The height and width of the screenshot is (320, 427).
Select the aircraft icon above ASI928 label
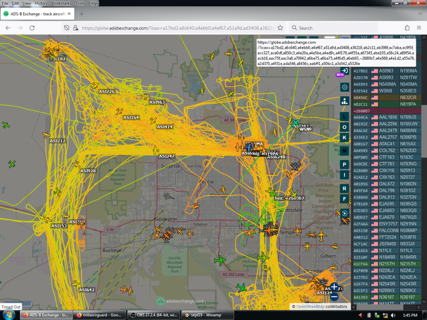coord(77,165)
